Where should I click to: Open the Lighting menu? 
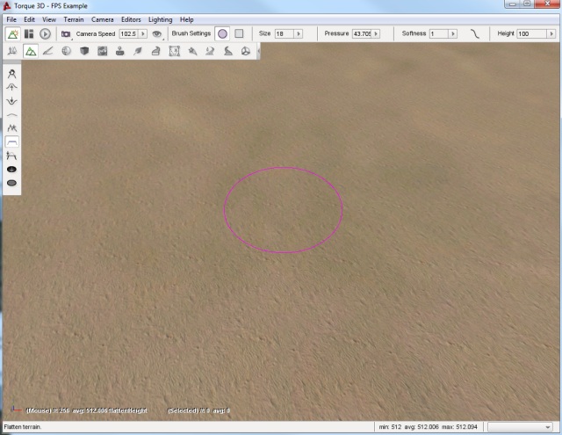click(x=161, y=19)
